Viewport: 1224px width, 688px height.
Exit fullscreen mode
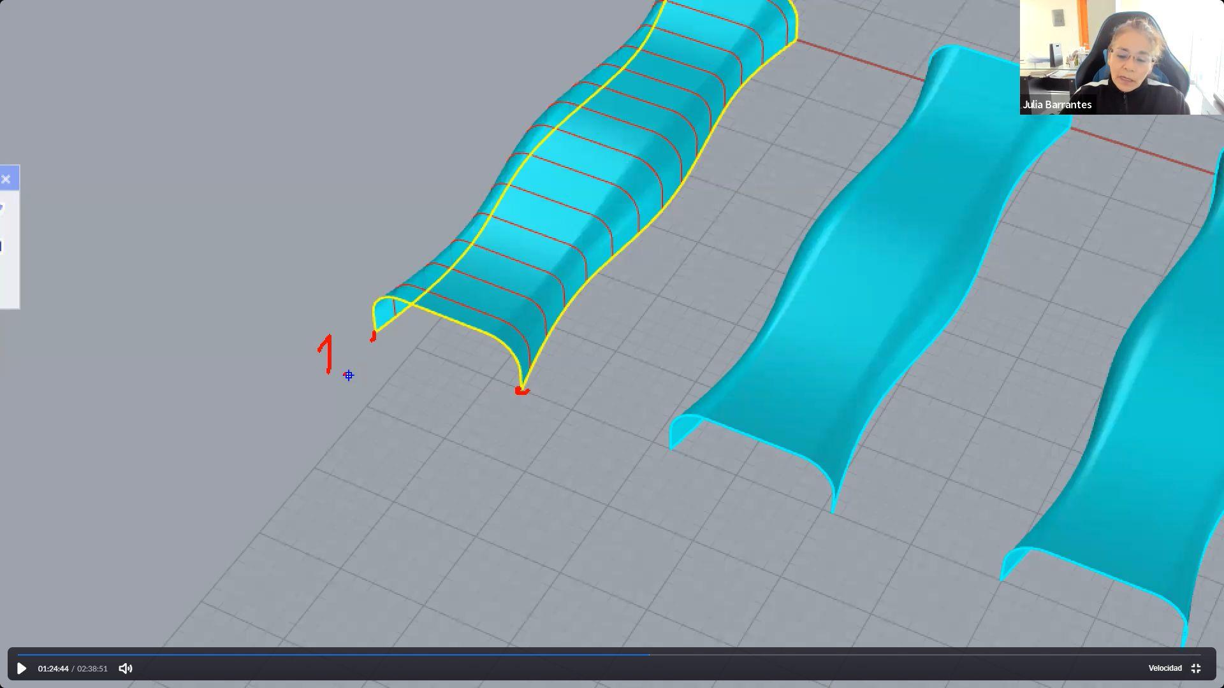pos(1196,668)
